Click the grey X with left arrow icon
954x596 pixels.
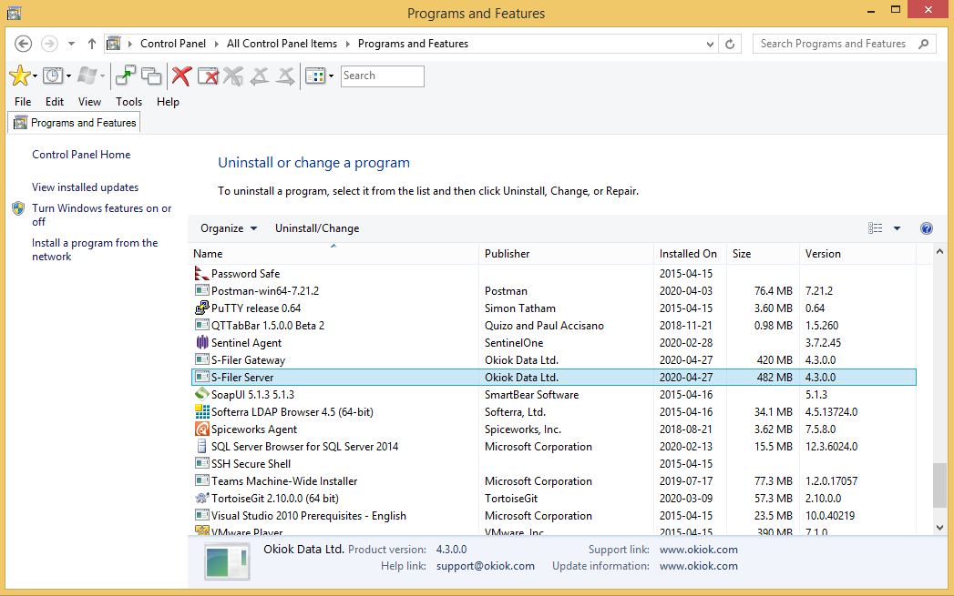[260, 76]
